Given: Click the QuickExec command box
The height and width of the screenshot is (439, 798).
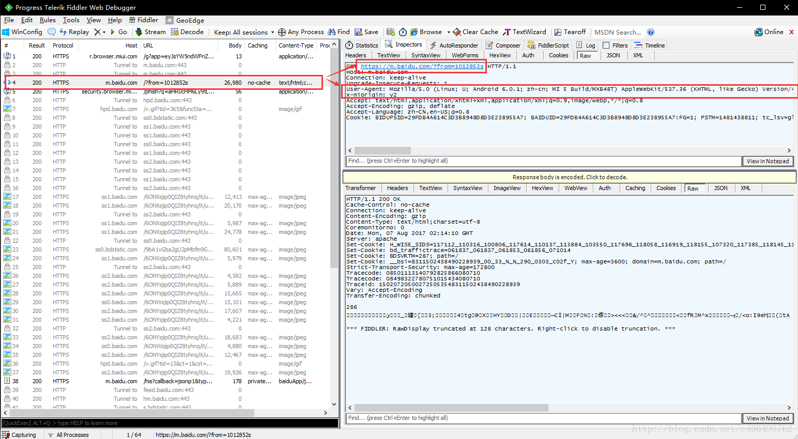Looking at the screenshot, I should (170, 423).
